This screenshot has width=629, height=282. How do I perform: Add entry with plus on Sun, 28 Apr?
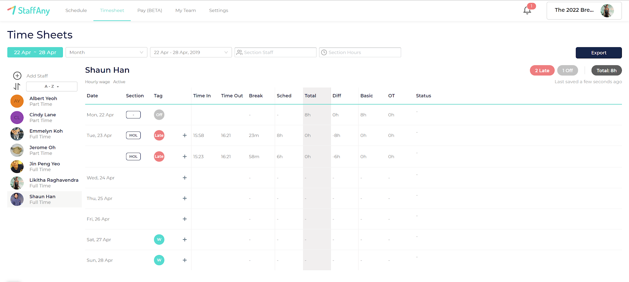[185, 260]
